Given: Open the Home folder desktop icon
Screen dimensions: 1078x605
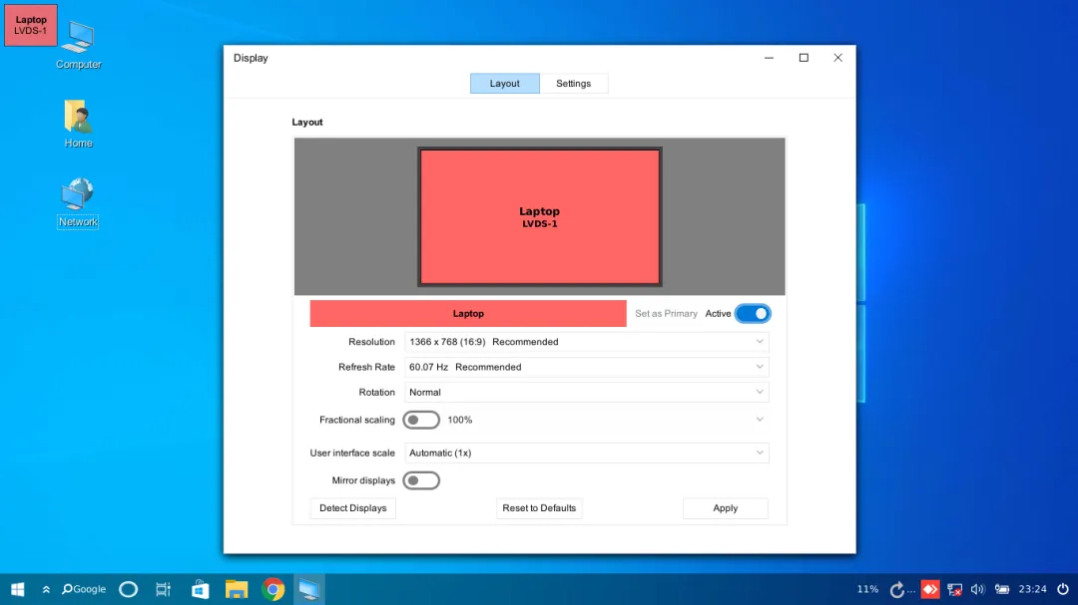Looking at the screenshot, I should click(79, 124).
